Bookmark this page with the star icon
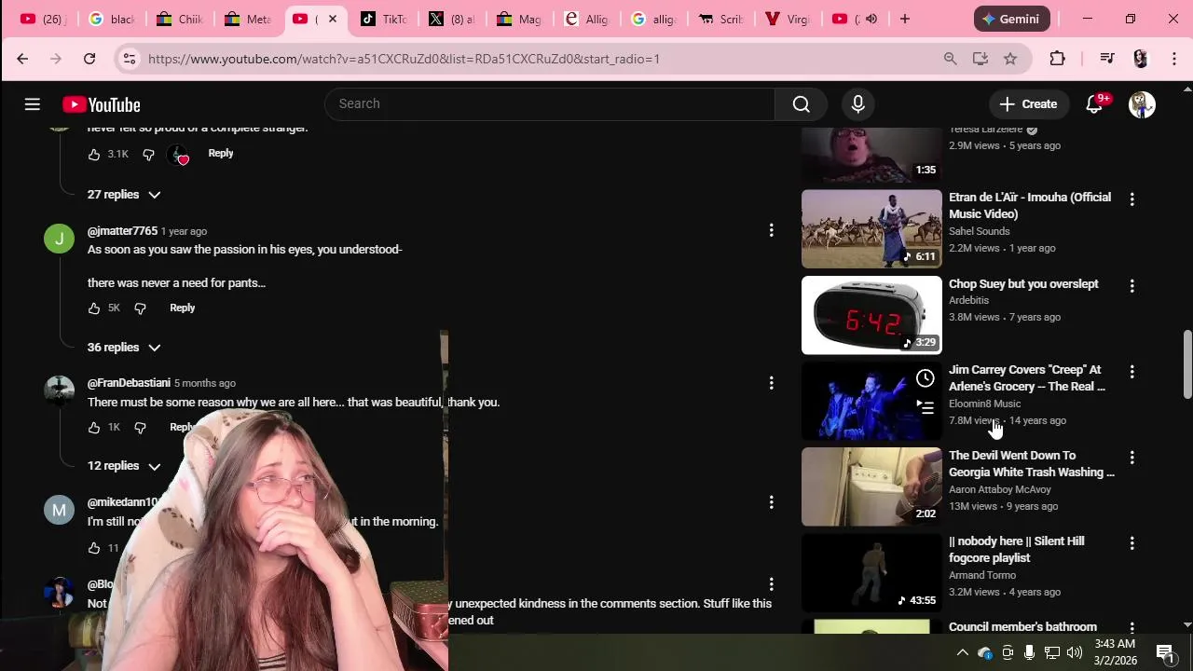Viewport: 1193px width, 671px height. 1010,59
